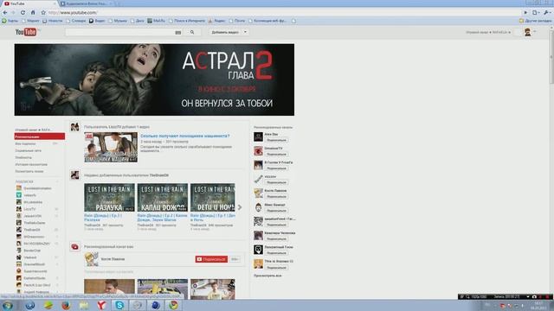The image size is (554, 311).
Task: Open the Lost in the Rain Дети и ночь thumbnail
Action: coord(213,198)
